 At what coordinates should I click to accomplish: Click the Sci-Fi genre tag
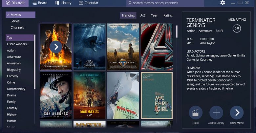coord(219,31)
